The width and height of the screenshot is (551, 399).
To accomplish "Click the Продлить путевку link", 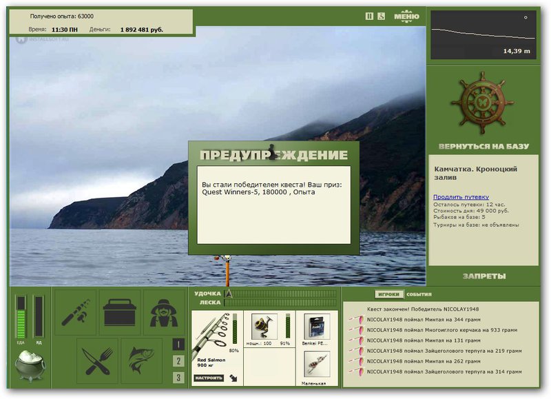I will (461, 197).
